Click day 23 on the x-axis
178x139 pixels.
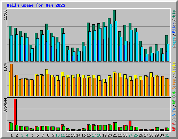[125, 135]
